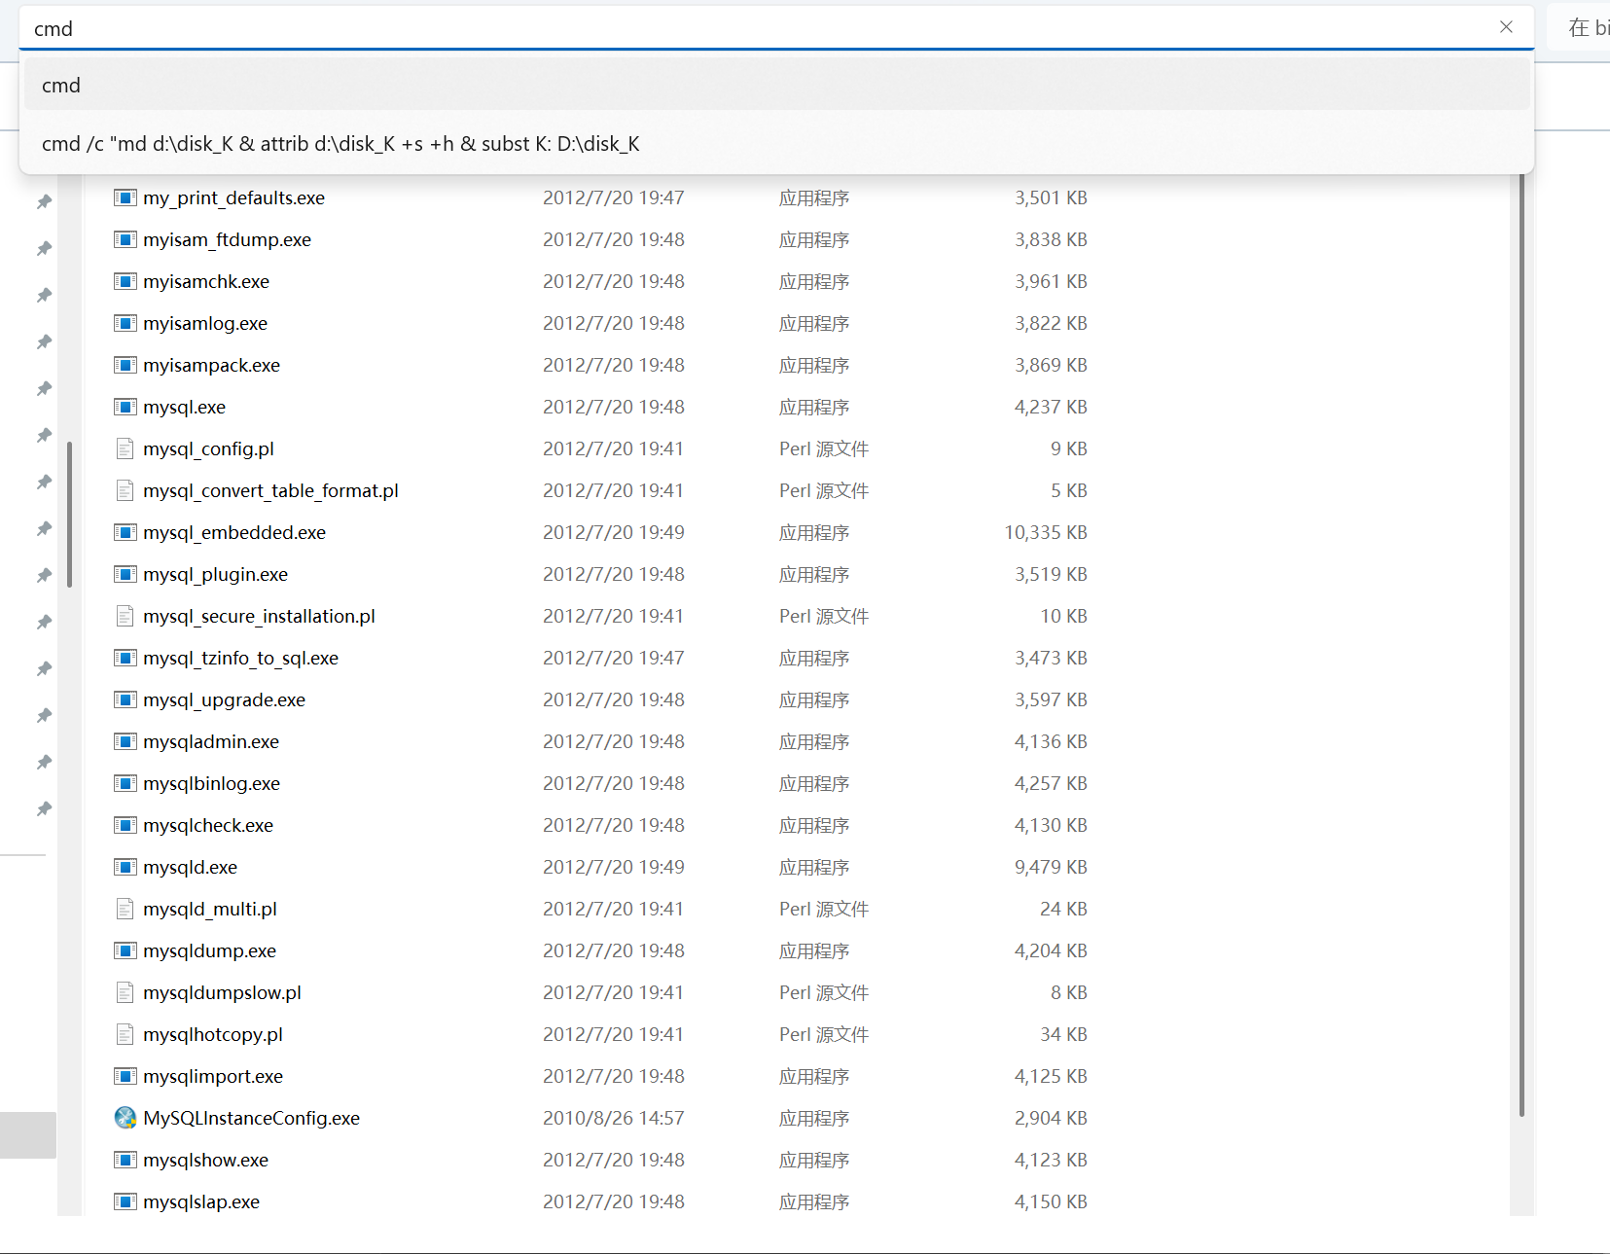The height and width of the screenshot is (1254, 1610).
Task: Select the mysql_embedded.exe file name
Action: pos(234,532)
